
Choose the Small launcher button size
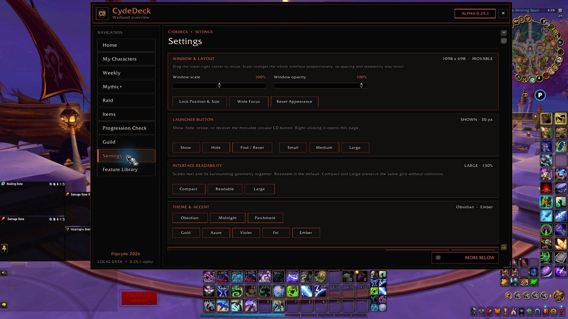(x=293, y=148)
